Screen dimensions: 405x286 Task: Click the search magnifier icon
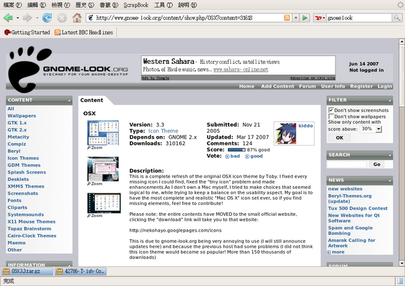[397, 18]
